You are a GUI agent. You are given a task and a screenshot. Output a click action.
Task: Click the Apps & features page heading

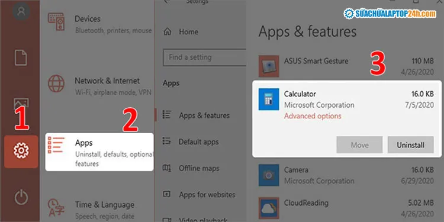(x=307, y=32)
